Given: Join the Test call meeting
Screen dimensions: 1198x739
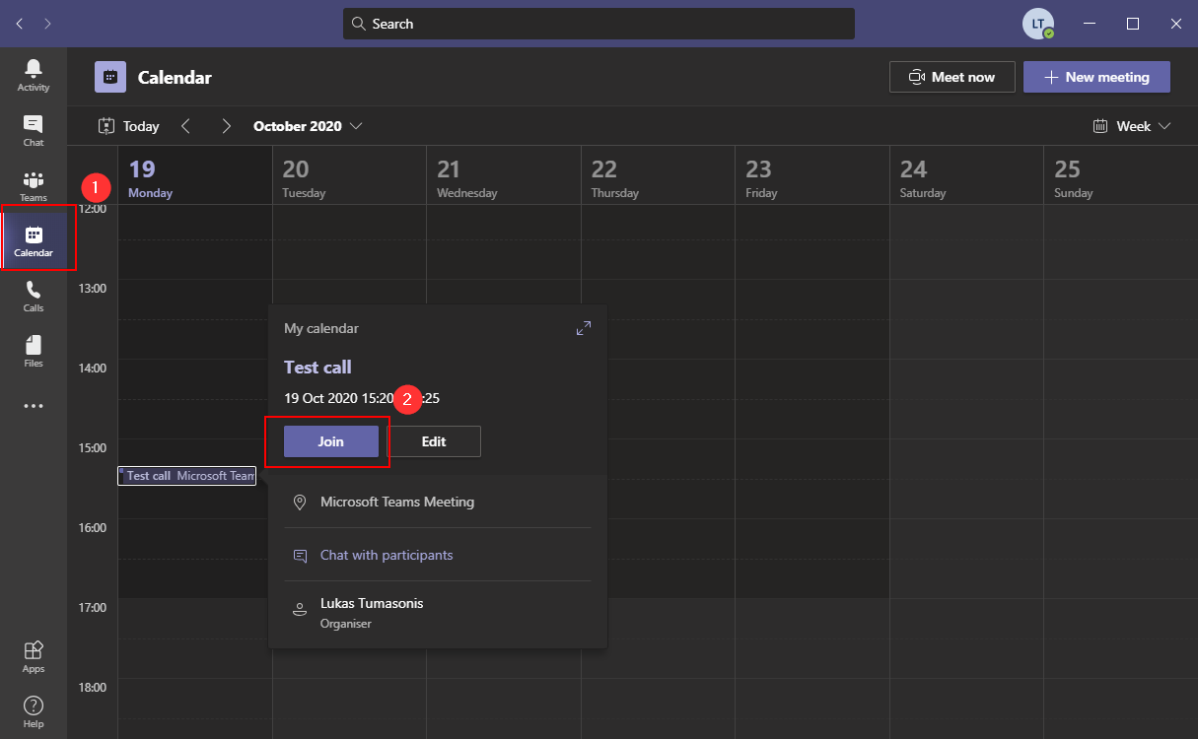Looking at the screenshot, I should coord(331,441).
